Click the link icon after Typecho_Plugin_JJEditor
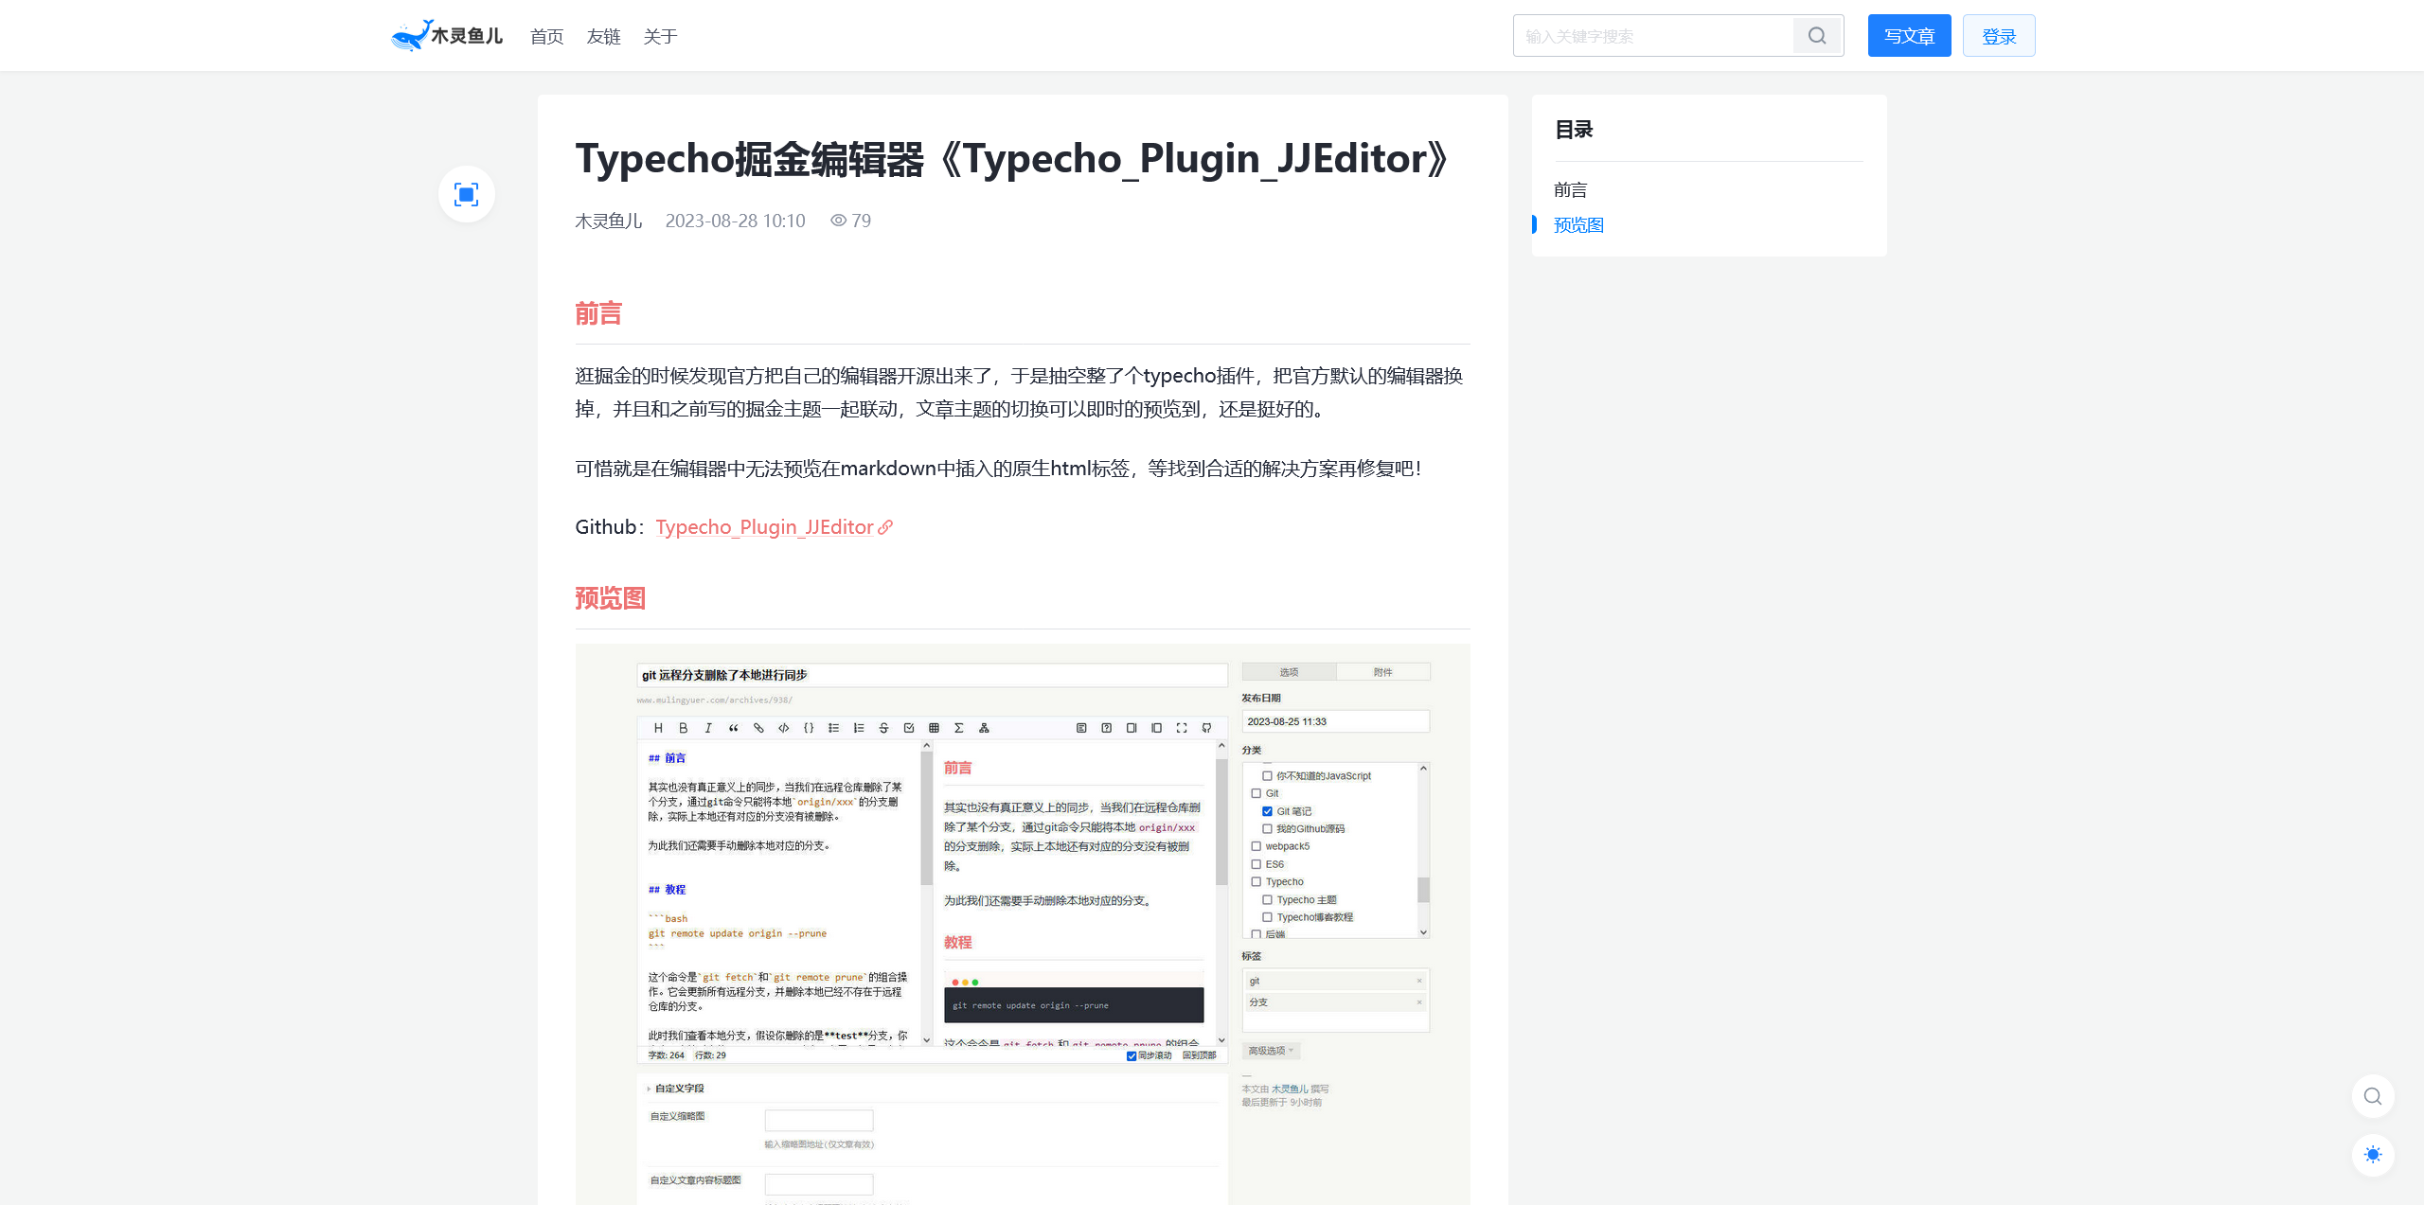 (885, 527)
